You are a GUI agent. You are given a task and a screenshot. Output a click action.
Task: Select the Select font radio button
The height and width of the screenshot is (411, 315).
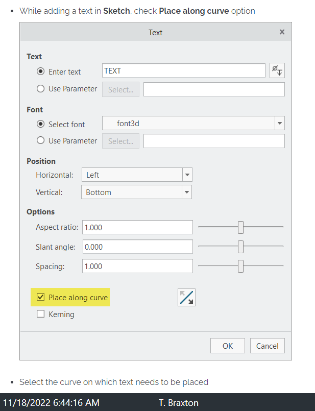coord(40,124)
